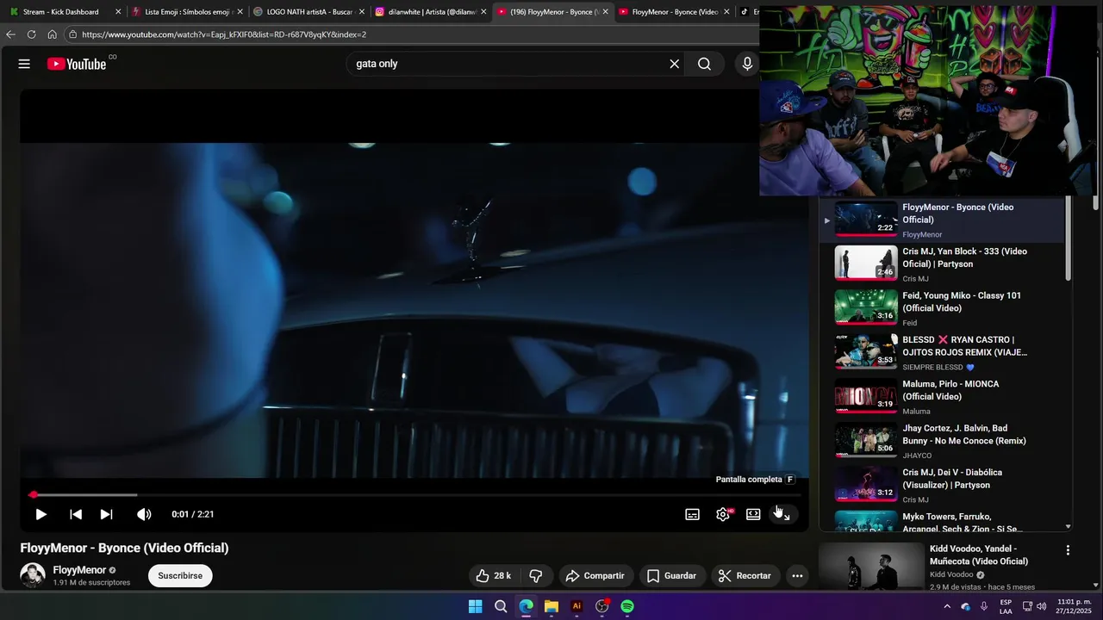Screen dimensions: 1103x620
Task: Play Maluma MIONCA playlist thumbnail
Action: click(866, 396)
